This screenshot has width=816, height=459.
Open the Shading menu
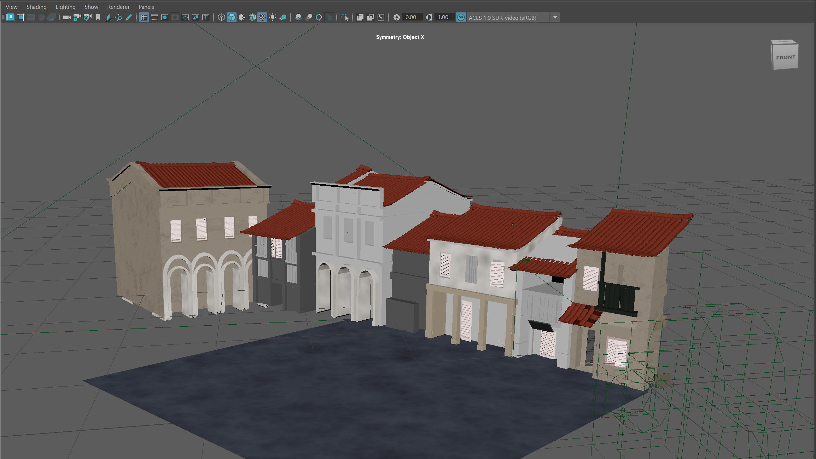coord(36,7)
